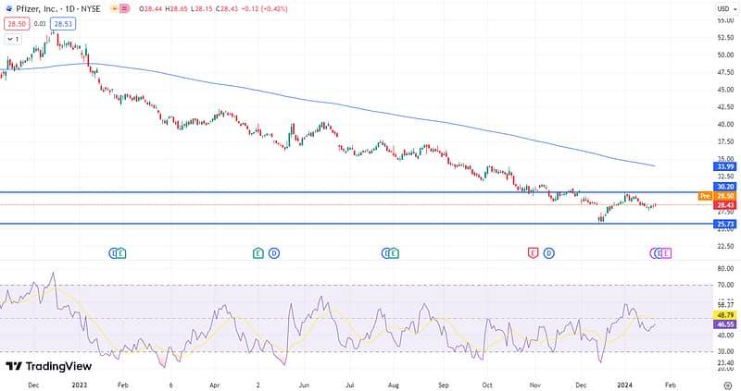
Task: Click the Pfizer symbol logo icon
Action: click(7, 9)
